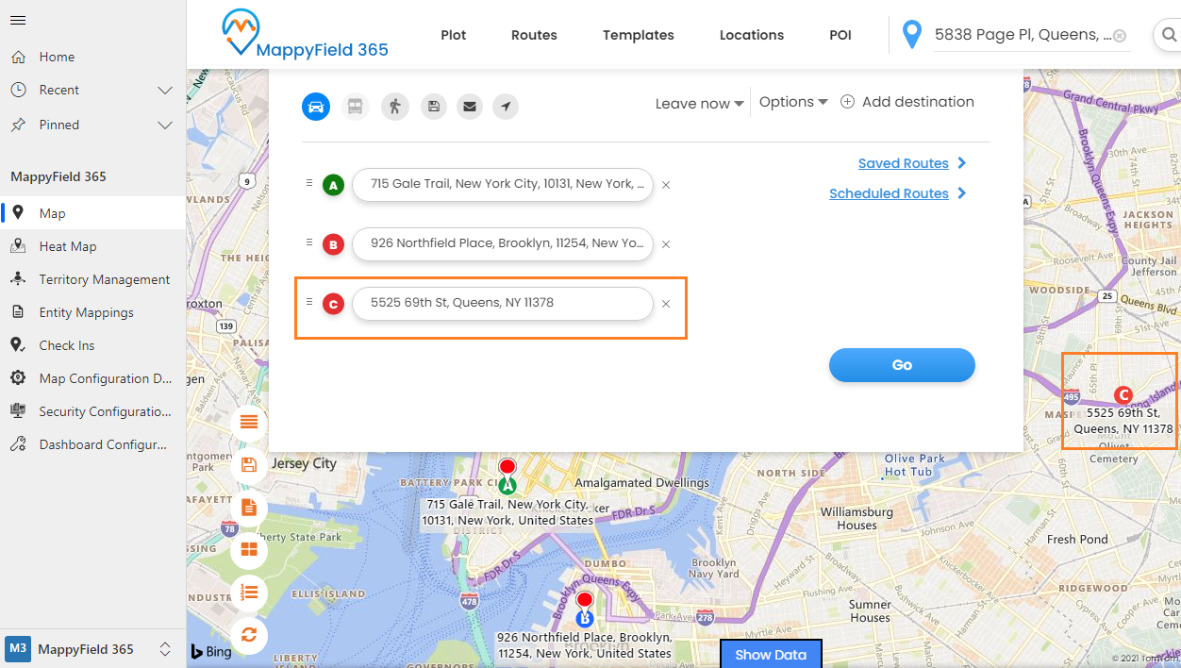Image resolution: width=1181 pixels, height=668 pixels.
Task: Click the orange refresh map button
Action: coord(249,634)
